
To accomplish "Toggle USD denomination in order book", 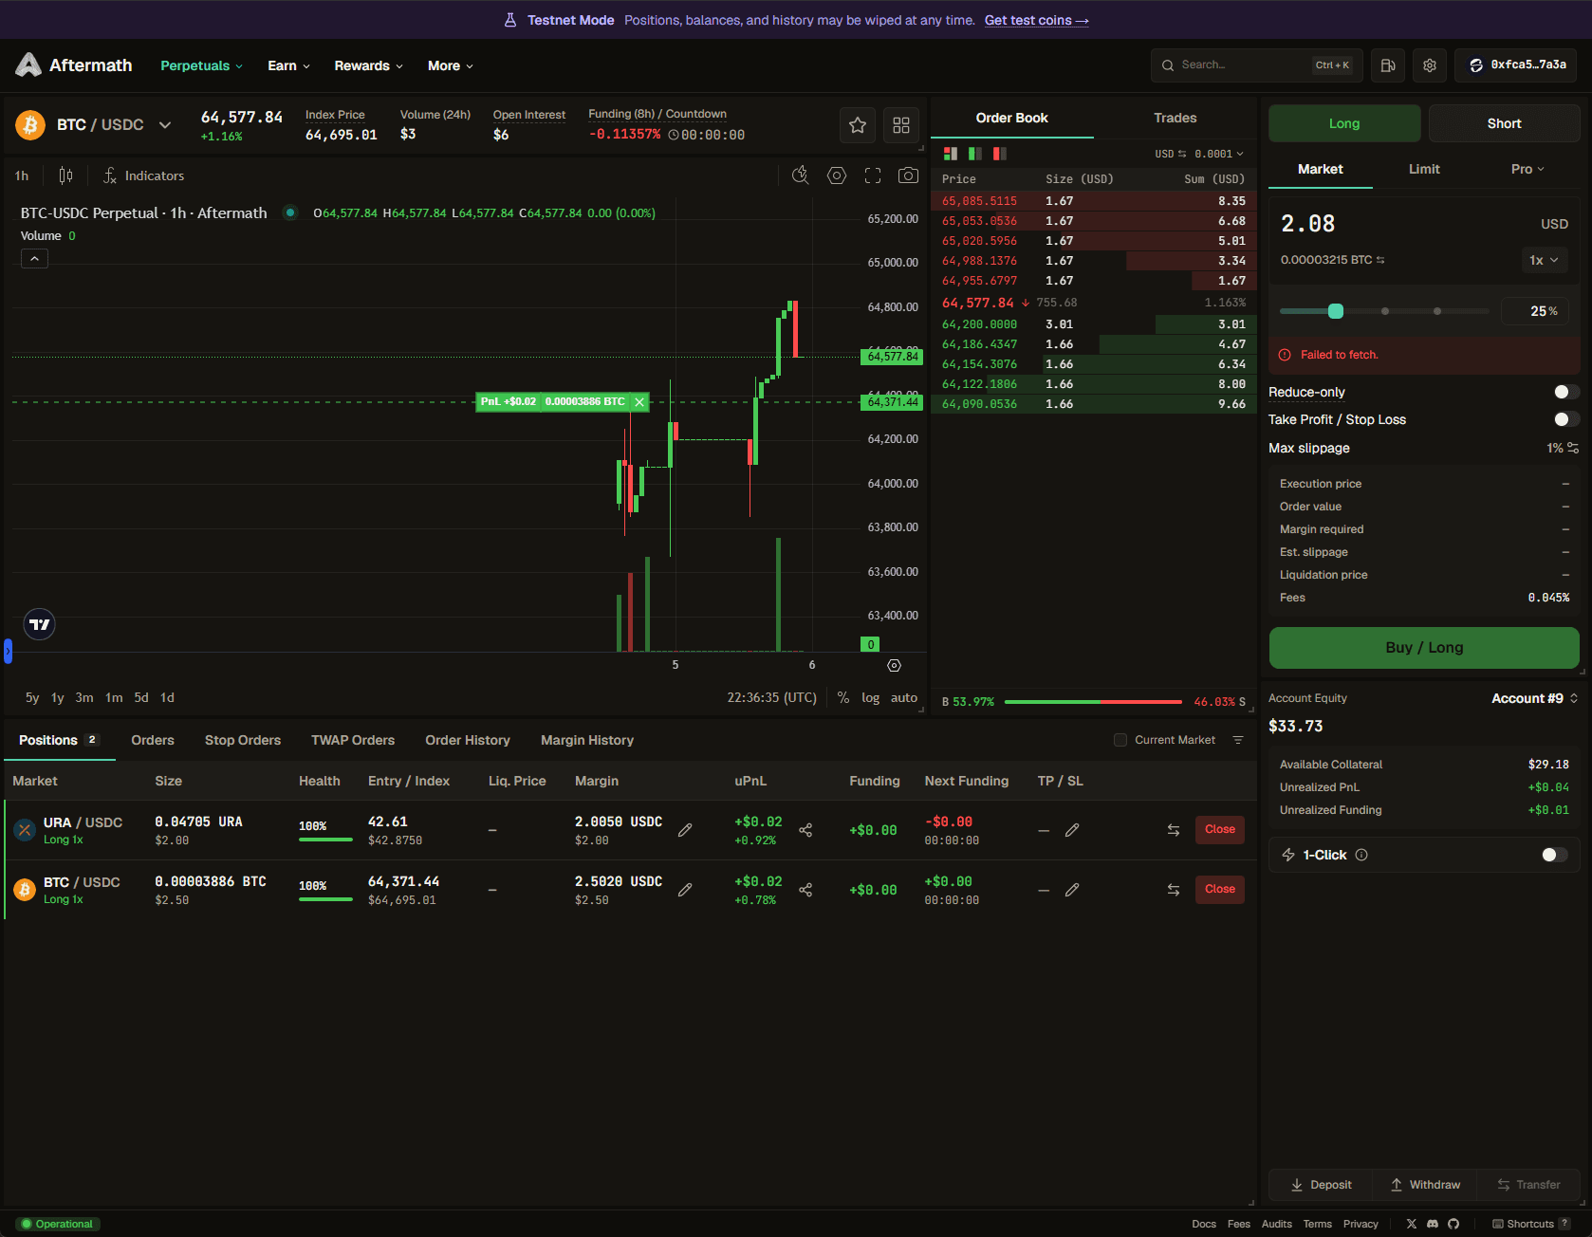I will 1171,154.
